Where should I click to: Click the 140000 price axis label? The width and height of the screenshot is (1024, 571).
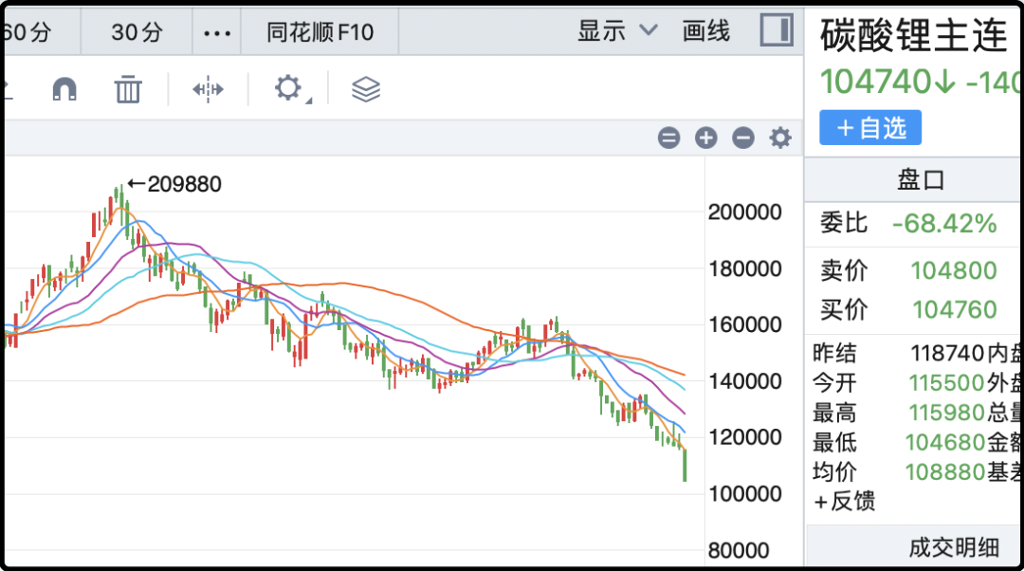click(745, 381)
